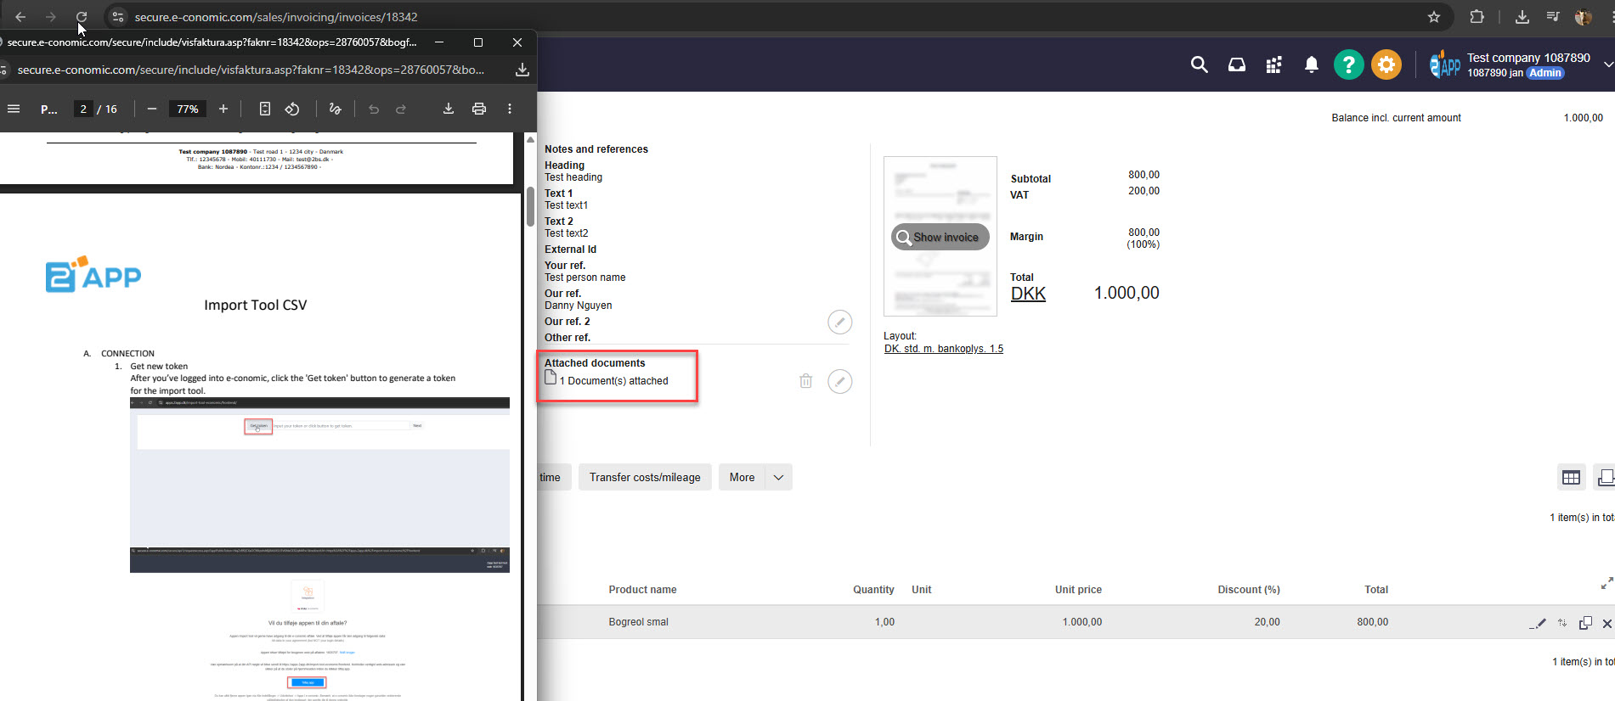Screen dimensions: 1615x701
Task: Click the PDF rotate counterclockwise icon
Action: pos(292,109)
